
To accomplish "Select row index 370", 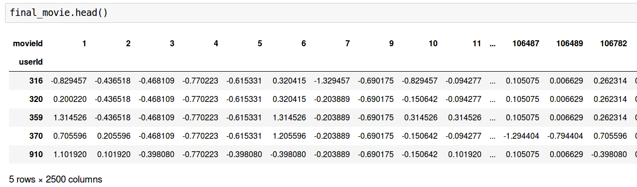I will [36, 136].
